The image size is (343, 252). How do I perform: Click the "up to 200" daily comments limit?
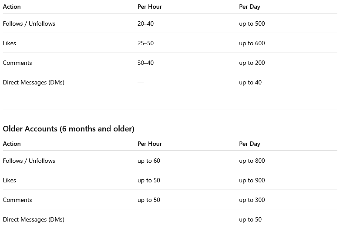pyautogui.click(x=252, y=63)
